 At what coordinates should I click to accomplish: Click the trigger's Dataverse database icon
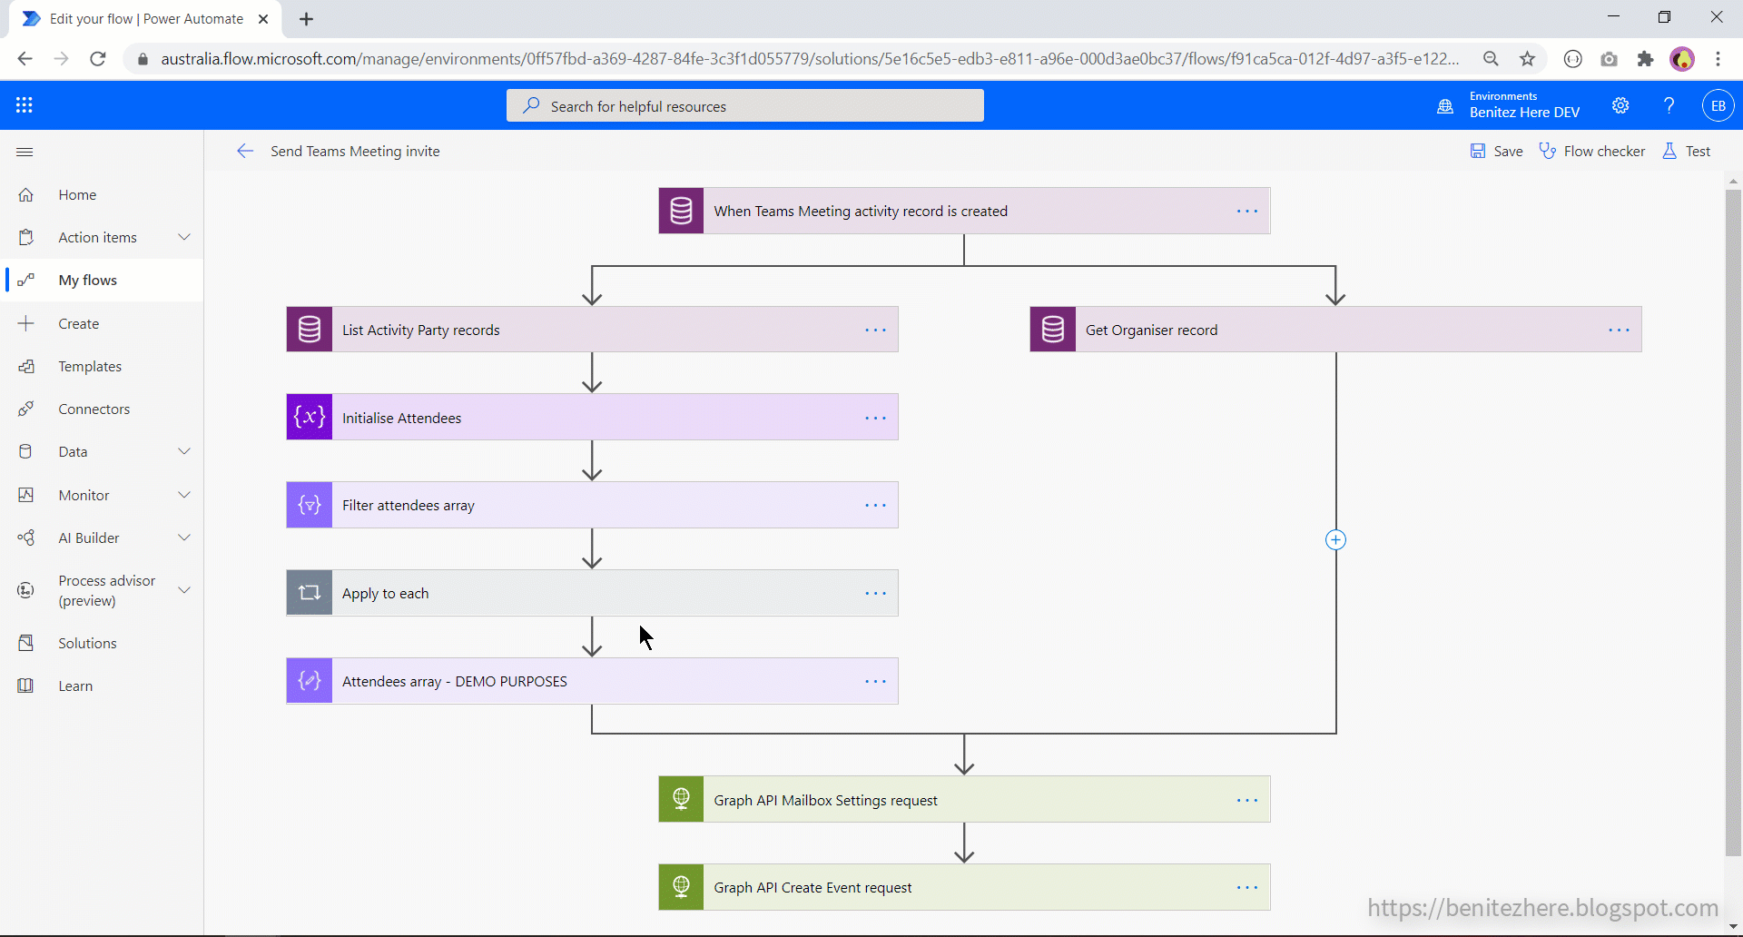681,211
